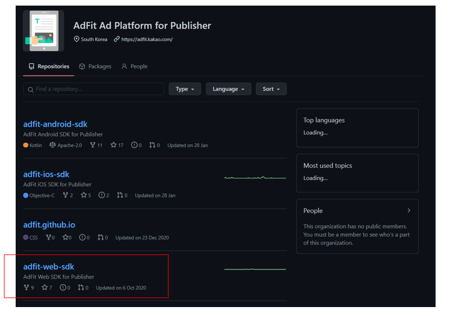Image resolution: width=449 pixels, height=316 pixels.
Task: Click 'Updated on 6 Oct 2020' text
Action: [x=121, y=287]
